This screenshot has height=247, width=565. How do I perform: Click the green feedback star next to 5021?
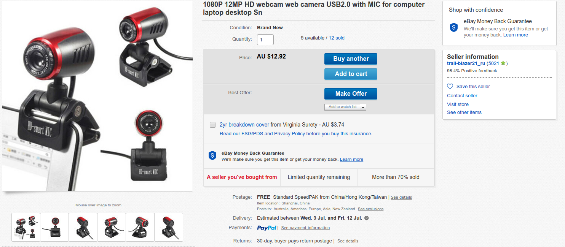503,63
